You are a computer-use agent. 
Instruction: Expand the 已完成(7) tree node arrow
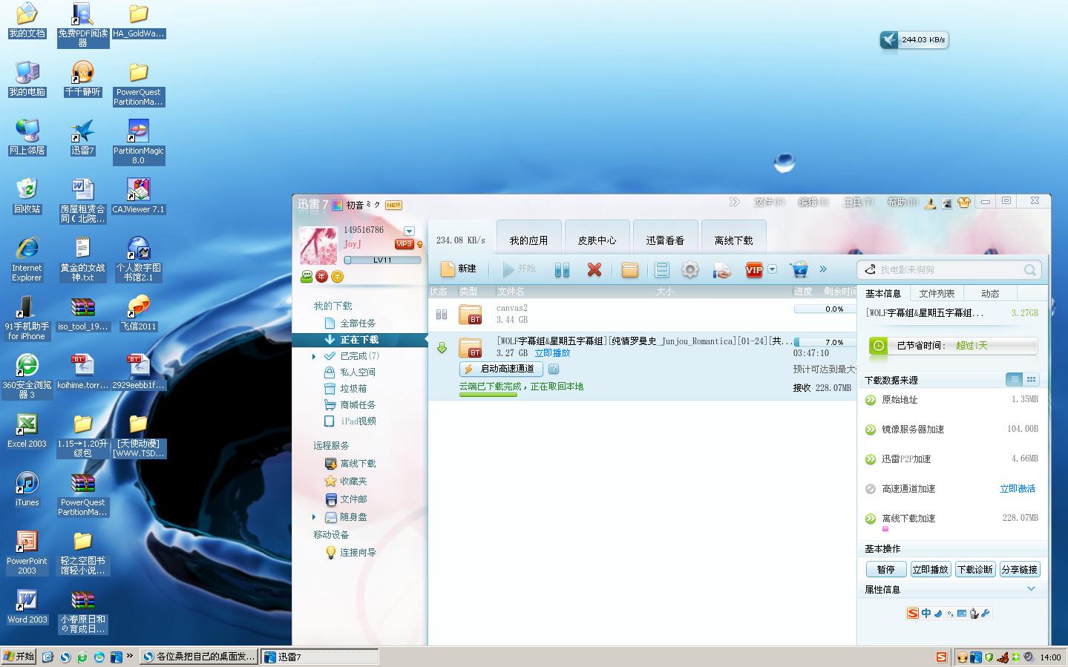pyautogui.click(x=314, y=356)
